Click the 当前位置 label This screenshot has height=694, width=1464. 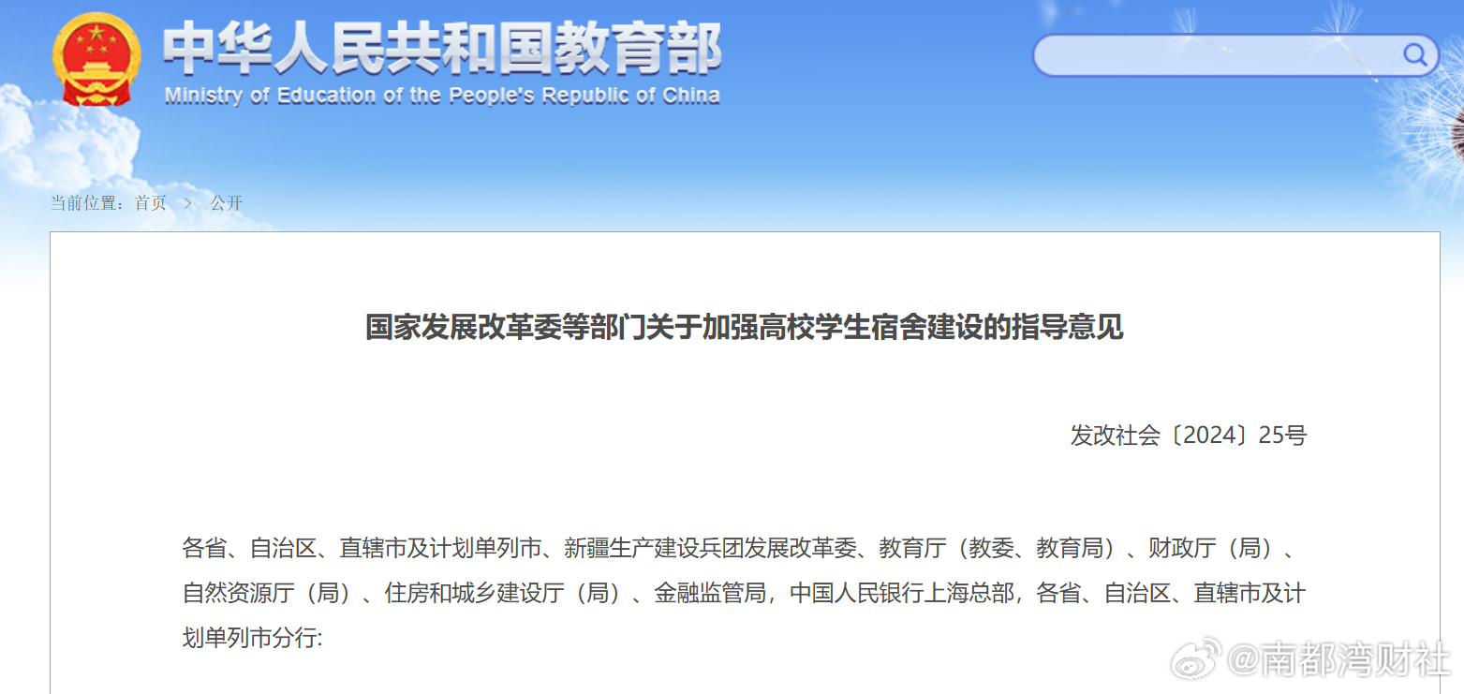[88, 202]
